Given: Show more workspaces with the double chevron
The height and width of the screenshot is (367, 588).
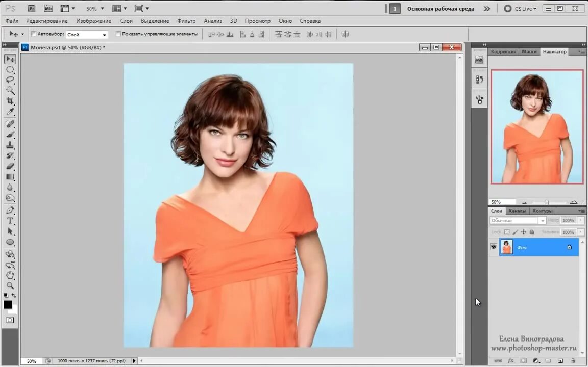Looking at the screenshot, I should [487, 9].
